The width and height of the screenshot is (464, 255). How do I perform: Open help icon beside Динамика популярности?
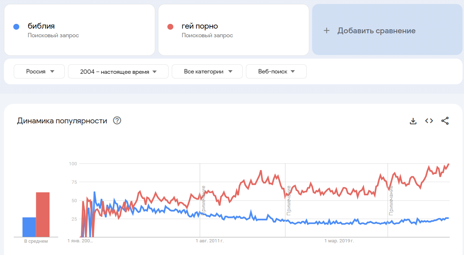(117, 120)
